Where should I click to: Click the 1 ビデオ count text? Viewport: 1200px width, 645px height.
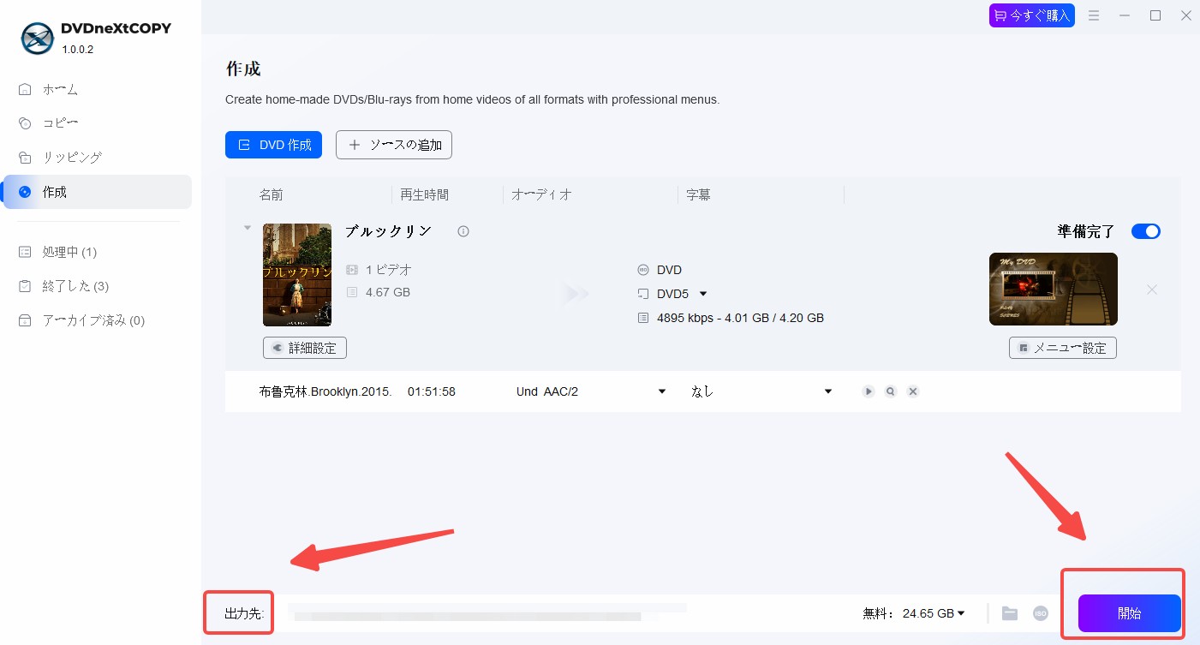coord(389,270)
